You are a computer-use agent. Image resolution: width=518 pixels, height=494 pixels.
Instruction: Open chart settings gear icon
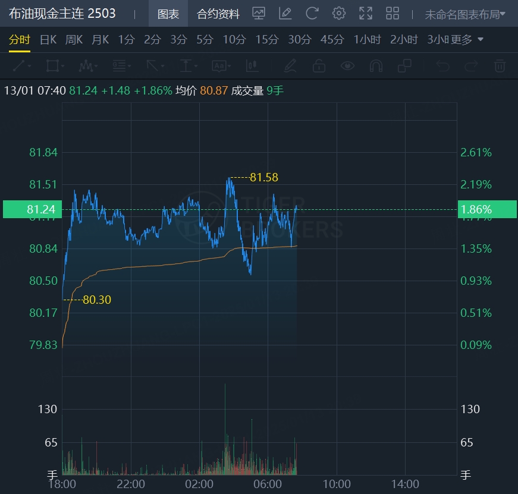coord(339,13)
